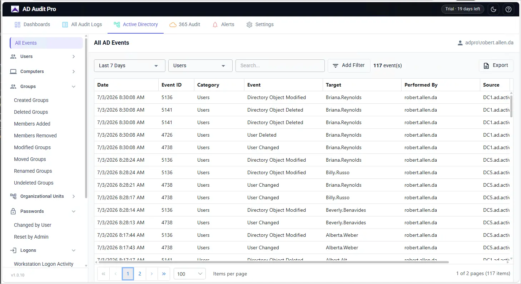
Task: Select All Events in sidebar
Action: 46,43
